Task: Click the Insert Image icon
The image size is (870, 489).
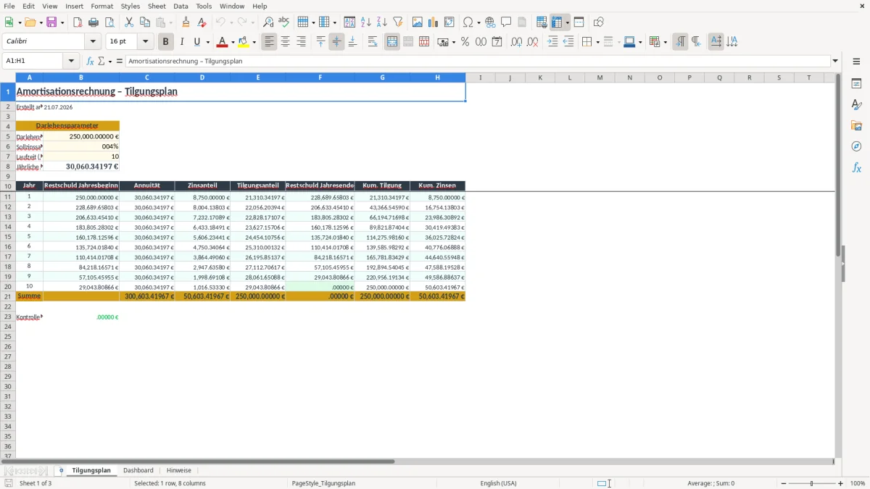Action: (418, 22)
